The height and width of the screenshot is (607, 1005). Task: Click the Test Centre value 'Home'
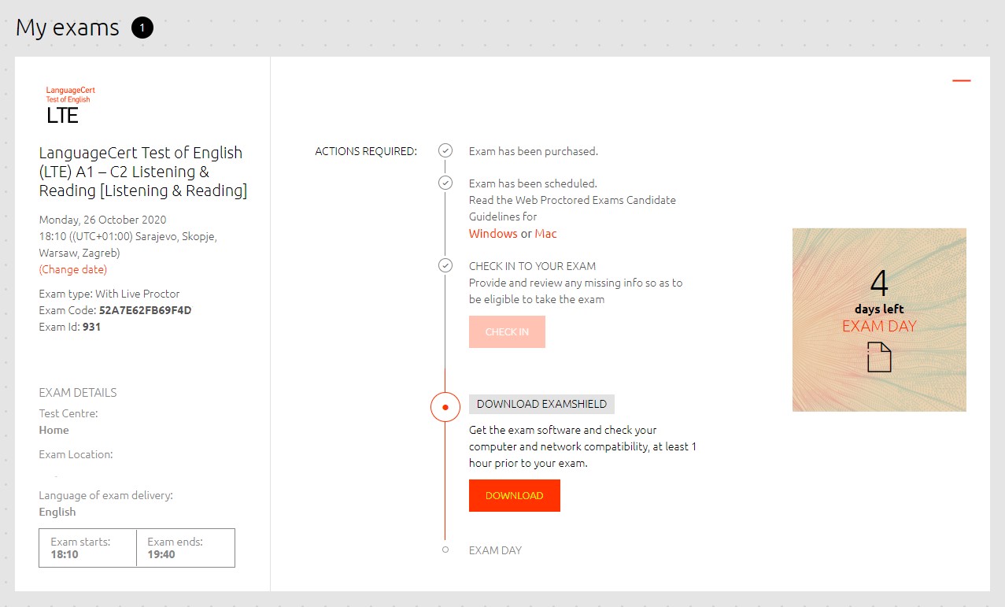click(x=54, y=430)
